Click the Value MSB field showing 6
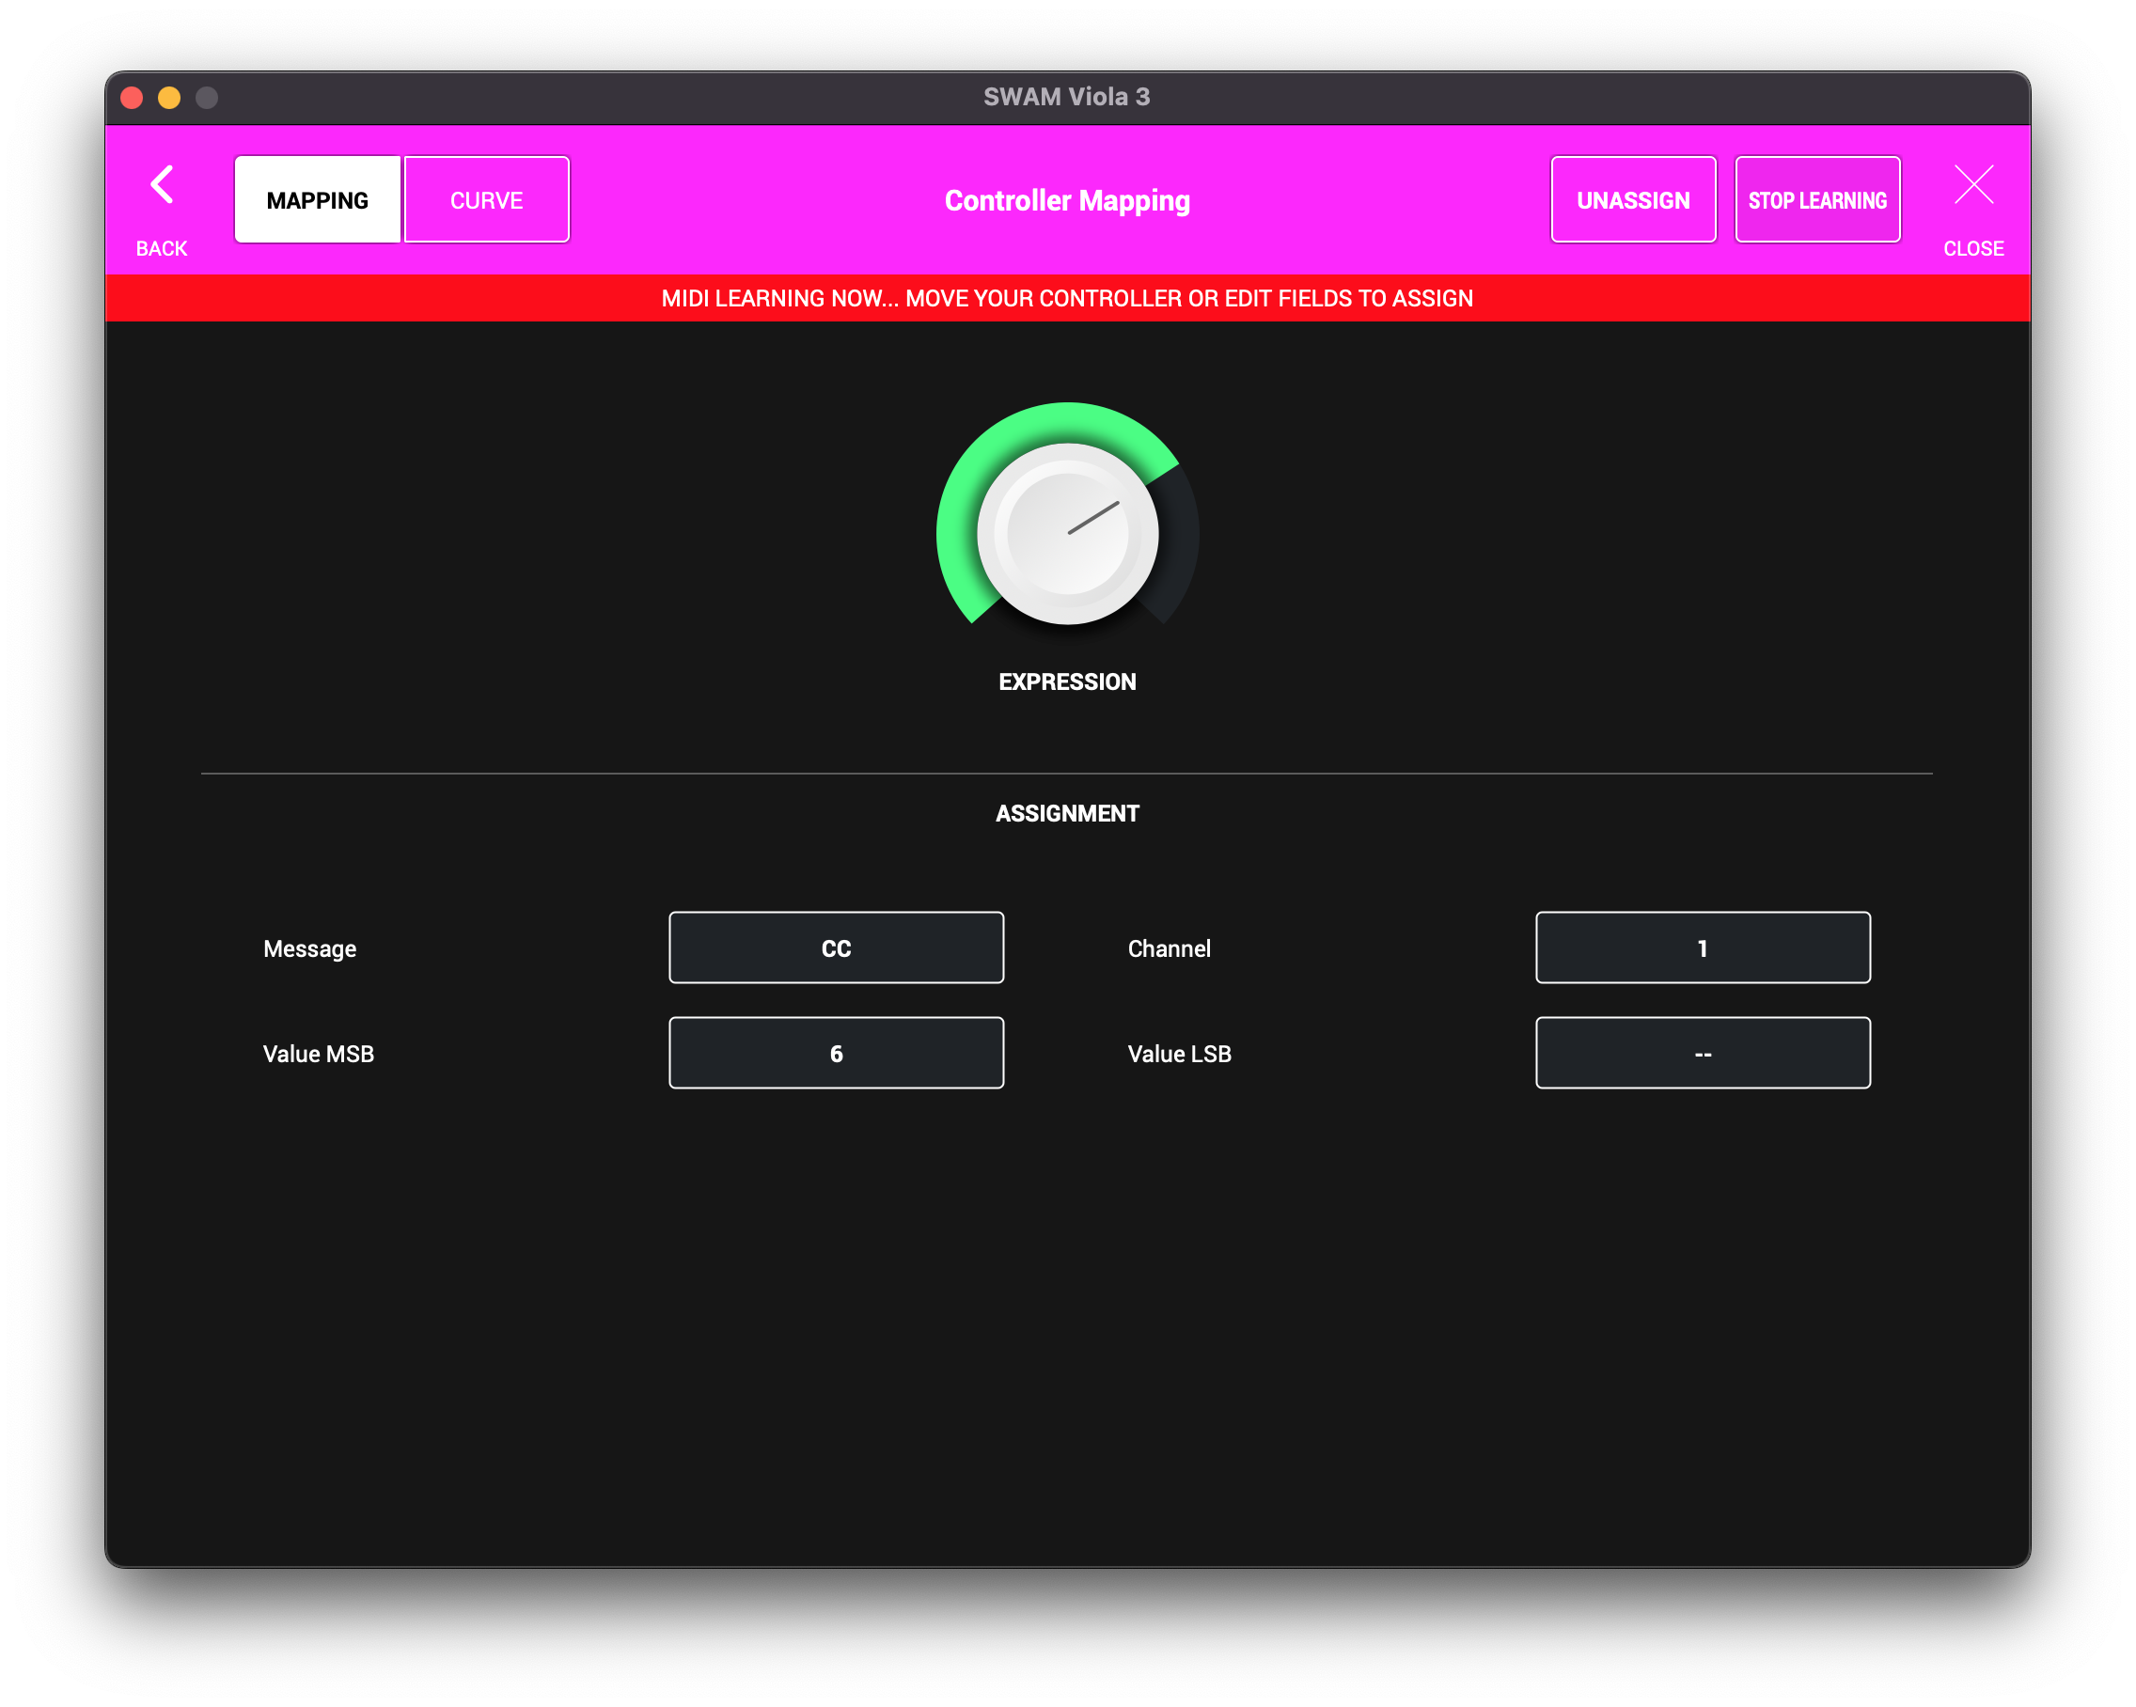The width and height of the screenshot is (2136, 1707). (x=836, y=1053)
